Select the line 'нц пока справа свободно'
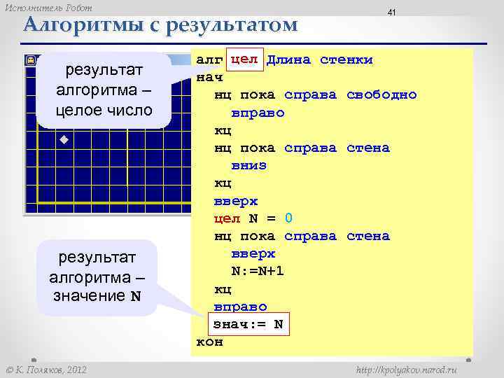504x378 pixels. point(315,95)
